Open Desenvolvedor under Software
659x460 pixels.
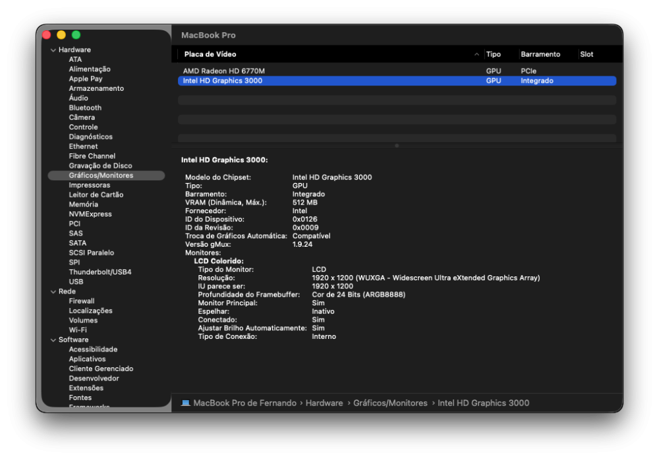point(94,378)
